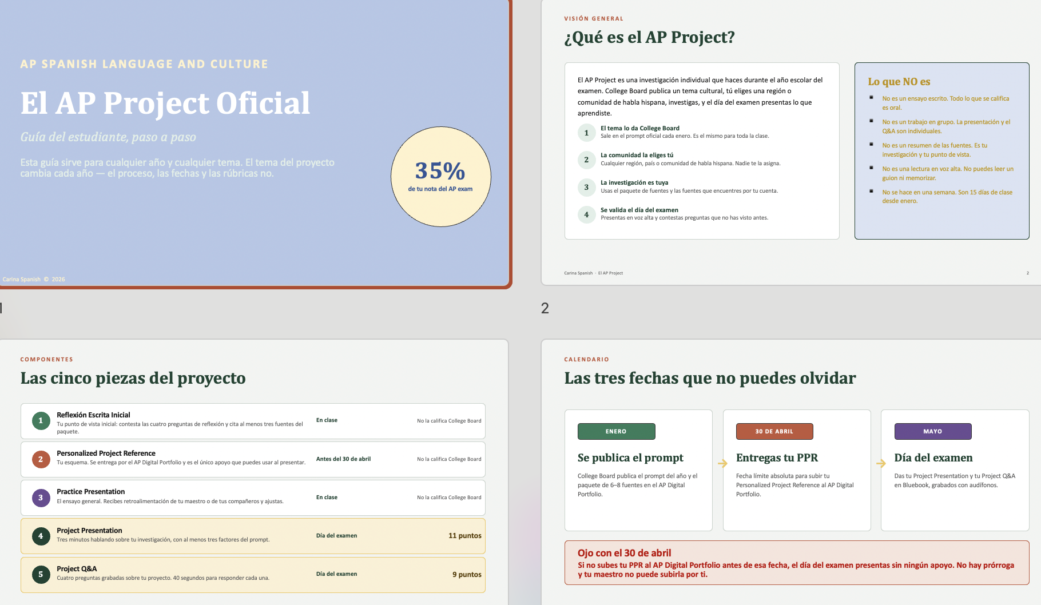The image size is (1041, 605).
Task: Click the 'Lo que NO es' heading
Action: point(899,82)
